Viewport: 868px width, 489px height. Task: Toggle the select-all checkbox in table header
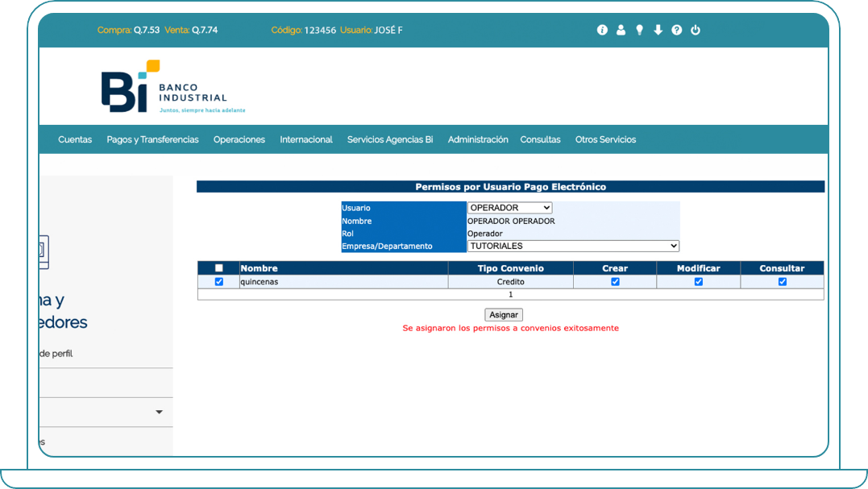pos(219,267)
